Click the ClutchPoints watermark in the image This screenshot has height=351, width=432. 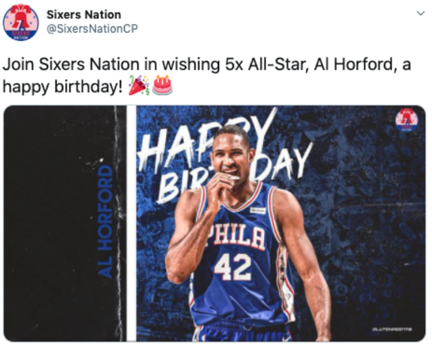click(x=391, y=329)
